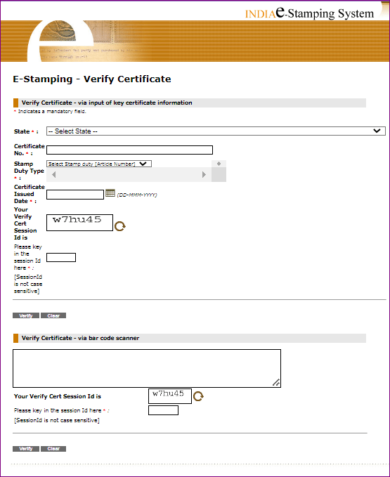Click the left arrow of horizontal scrollbar
390x477 pixels.
point(54,175)
